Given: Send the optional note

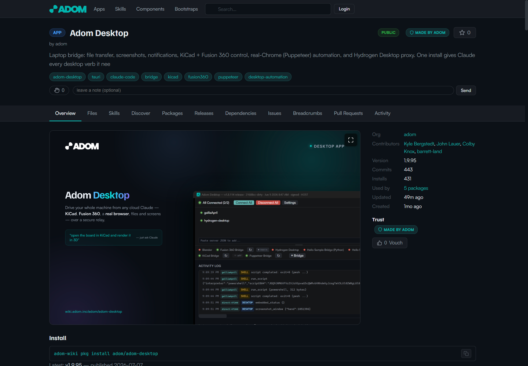Looking at the screenshot, I should click(466, 90).
